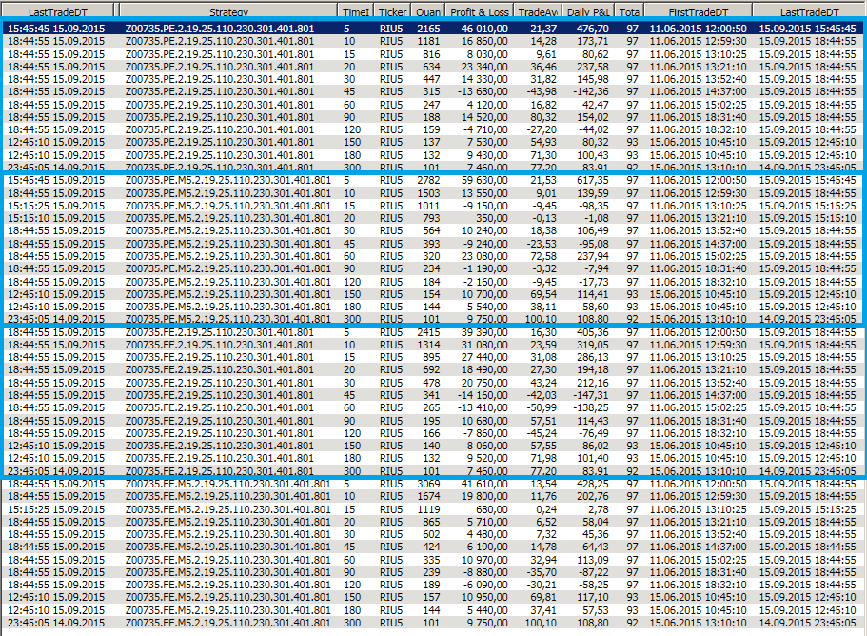The height and width of the screenshot is (636, 867).
Task: Select the profit cell "31 080,00"
Action: click(x=484, y=345)
